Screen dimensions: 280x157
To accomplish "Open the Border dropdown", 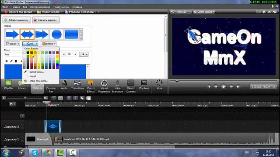I will (x=12, y=44).
